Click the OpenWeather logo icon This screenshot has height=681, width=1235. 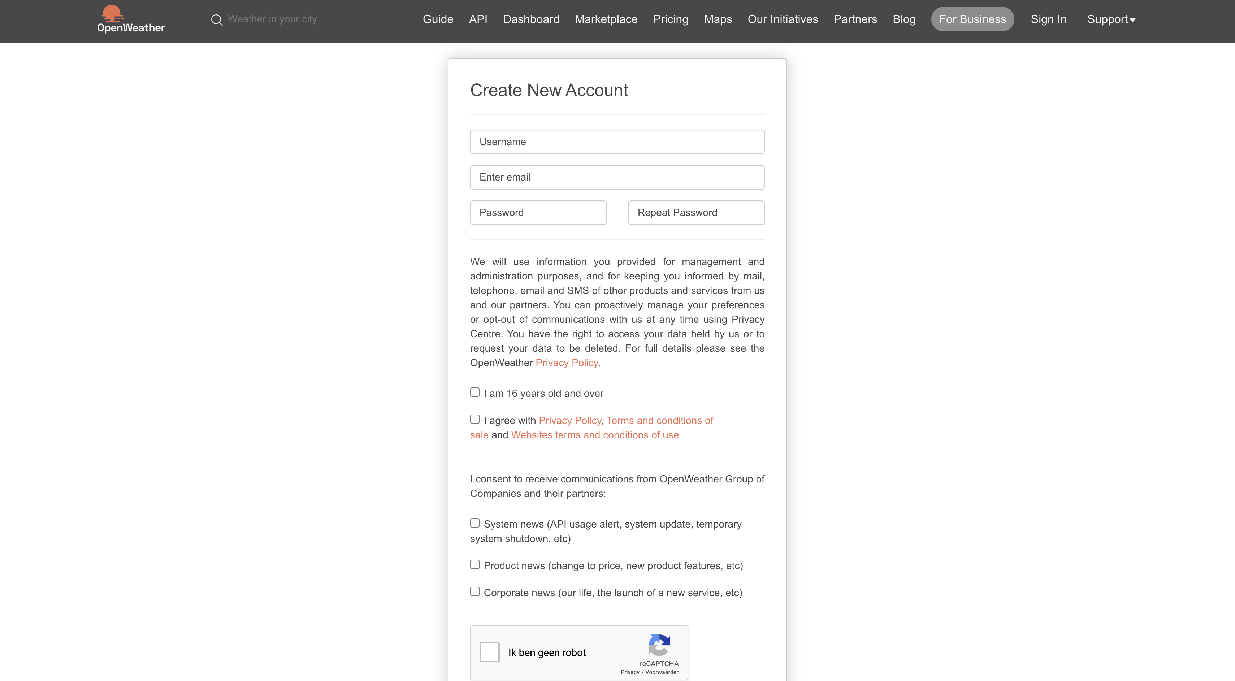click(112, 13)
